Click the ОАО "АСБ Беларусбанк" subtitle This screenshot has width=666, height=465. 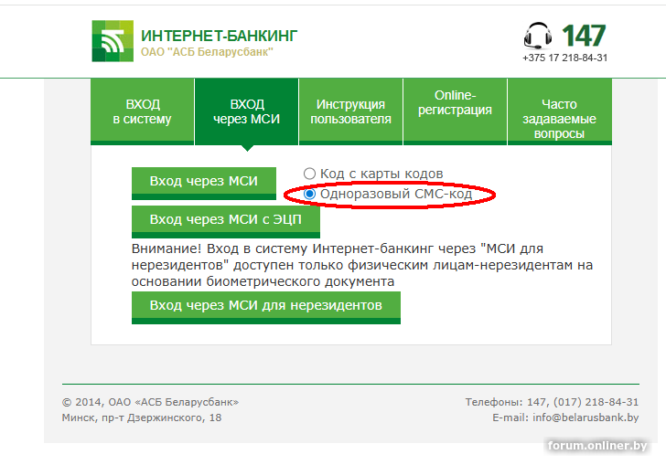(x=207, y=52)
